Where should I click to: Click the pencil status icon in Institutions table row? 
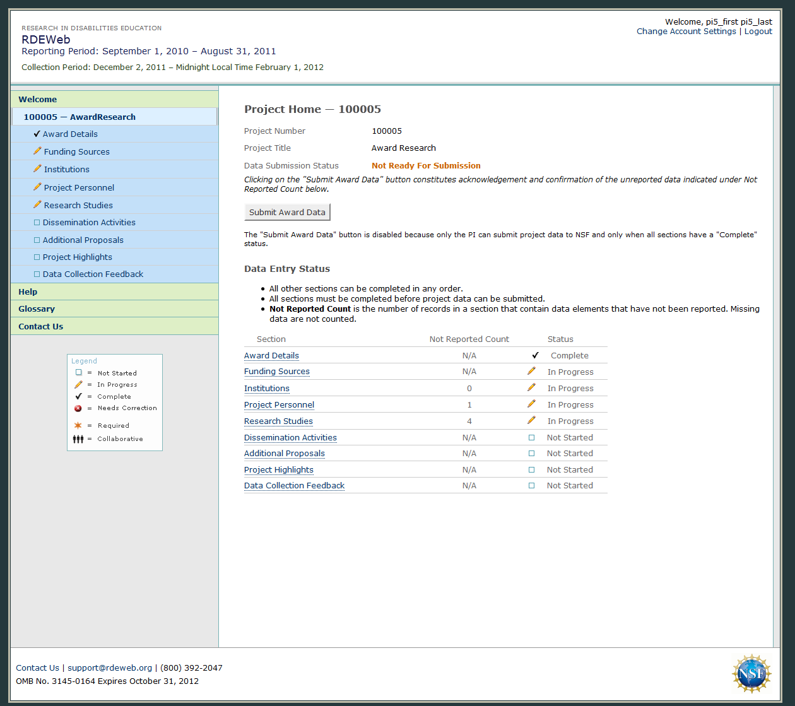coord(531,388)
